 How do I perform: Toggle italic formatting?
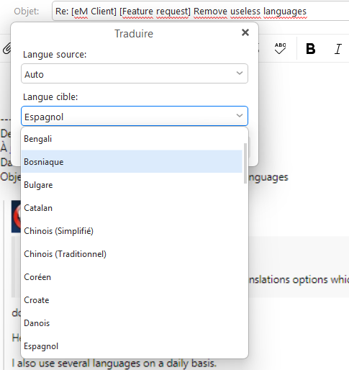coord(338,49)
